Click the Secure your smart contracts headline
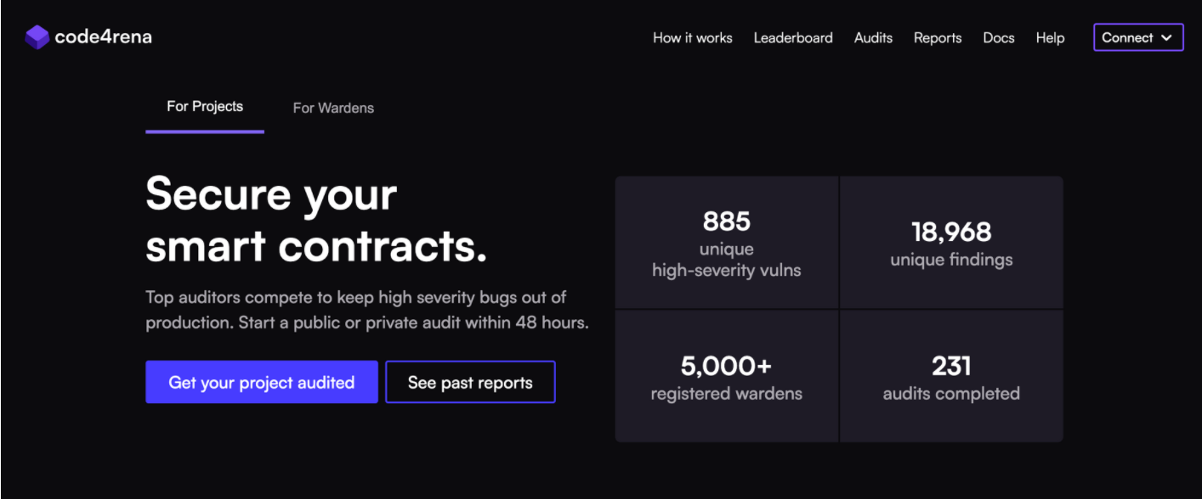Screen dimensions: 1202x499 (316, 221)
